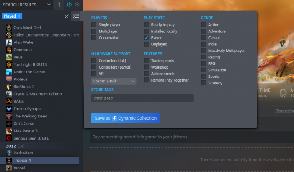
Task: Click the Vessel game icon
Action: tap(9, 168)
